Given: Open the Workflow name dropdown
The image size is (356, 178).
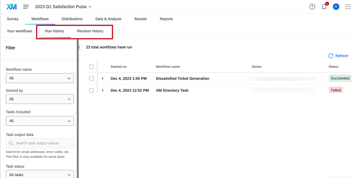Looking at the screenshot, I should 40,78.
